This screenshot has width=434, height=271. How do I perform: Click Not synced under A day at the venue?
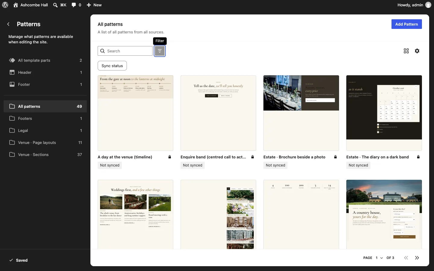(110, 165)
